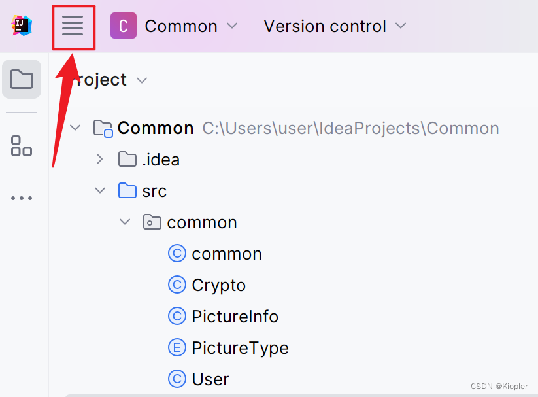Screen dimensions: 538x397
Task: Select the PictureInfo class
Action: coord(235,317)
